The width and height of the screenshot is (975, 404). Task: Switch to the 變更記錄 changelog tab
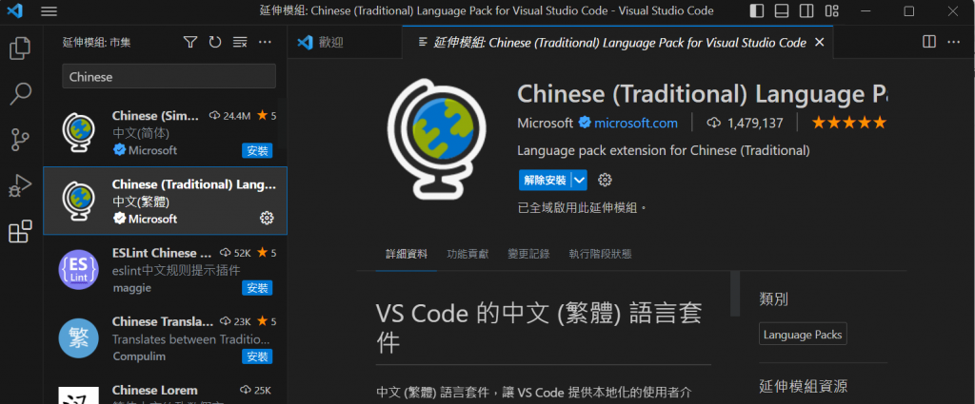pyautogui.click(x=528, y=254)
